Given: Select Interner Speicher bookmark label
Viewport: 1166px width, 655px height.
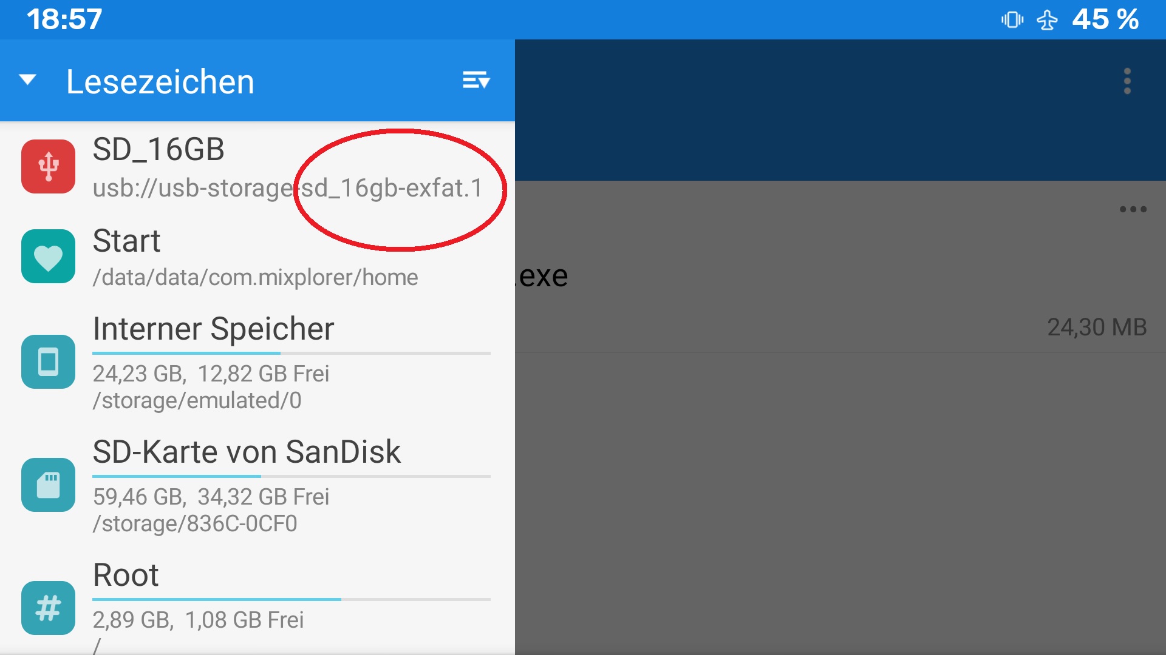Looking at the screenshot, I should click(x=213, y=329).
